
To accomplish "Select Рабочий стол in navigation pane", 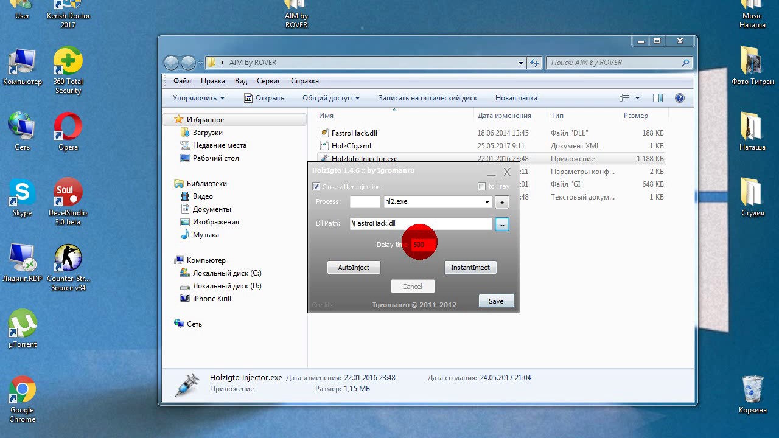I will (x=215, y=158).
